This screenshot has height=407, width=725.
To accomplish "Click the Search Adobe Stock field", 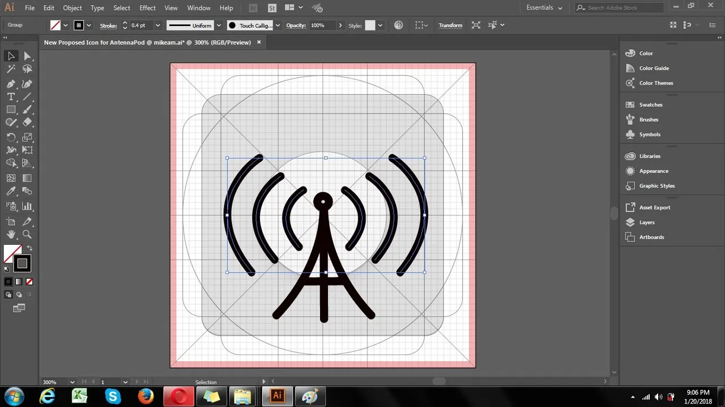I will (x=619, y=8).
